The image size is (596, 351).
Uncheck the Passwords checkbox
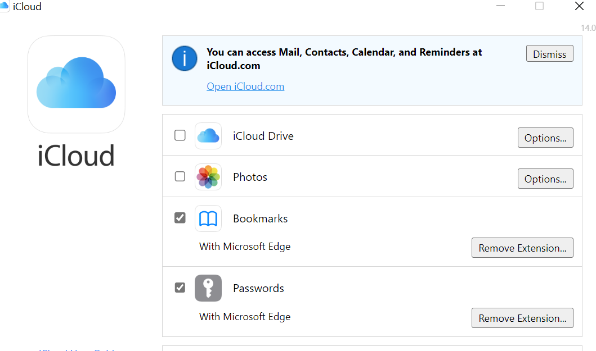180,288
